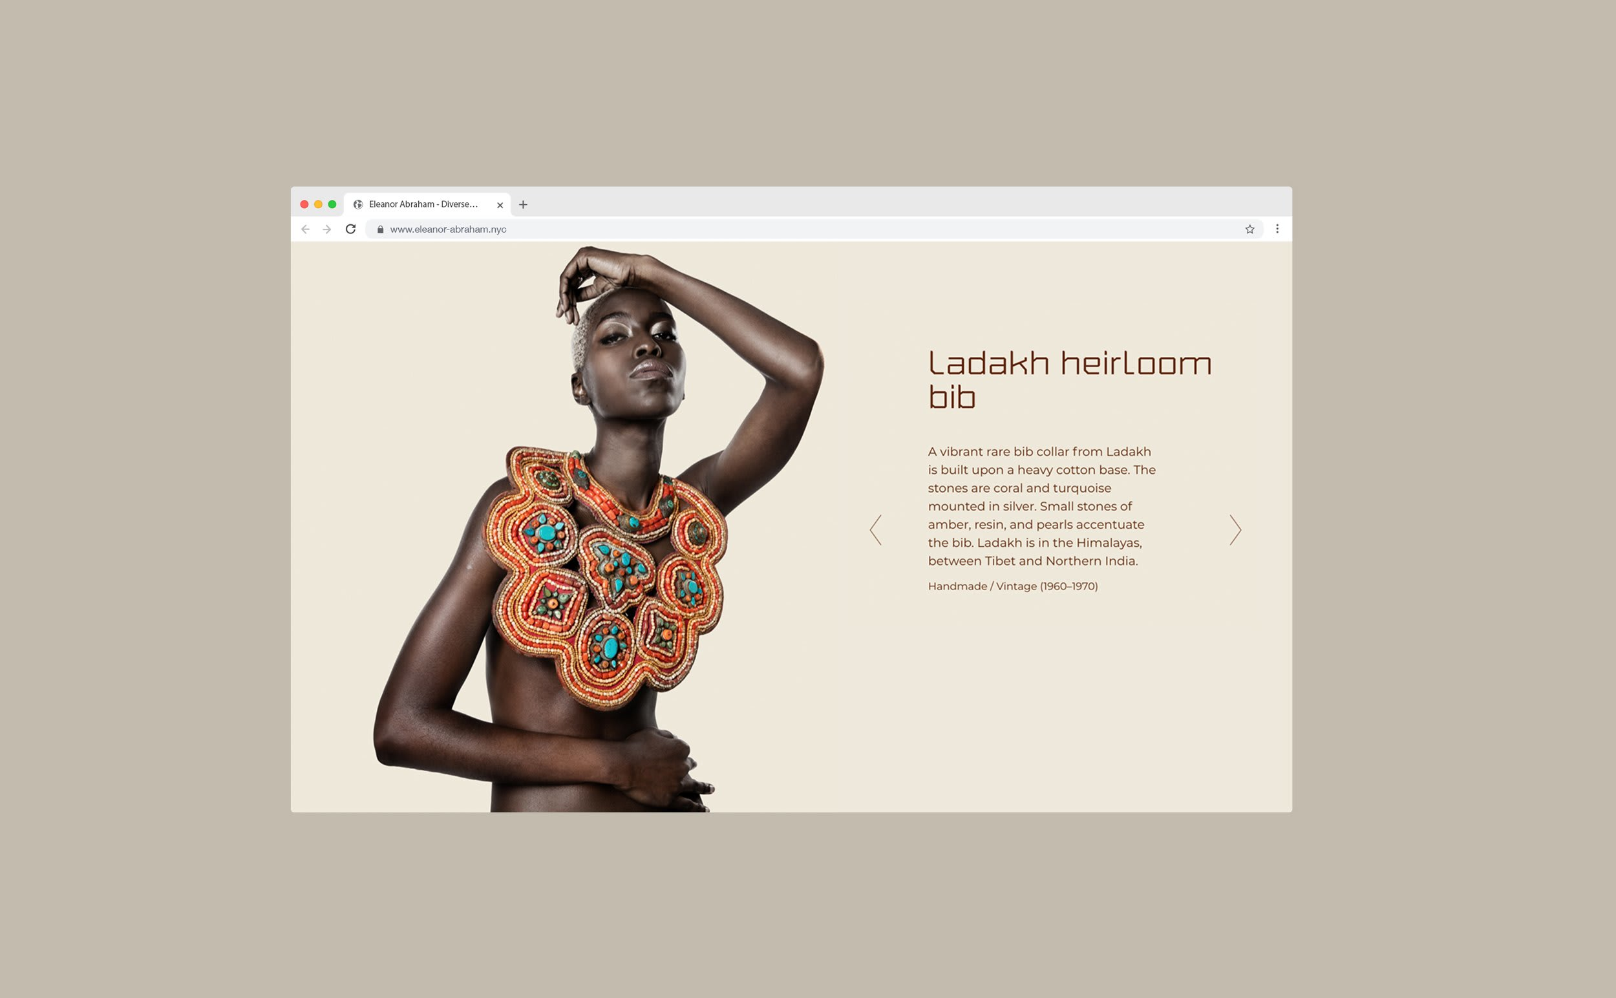Open the three-dot browser menu

(x=1277, y=228)
